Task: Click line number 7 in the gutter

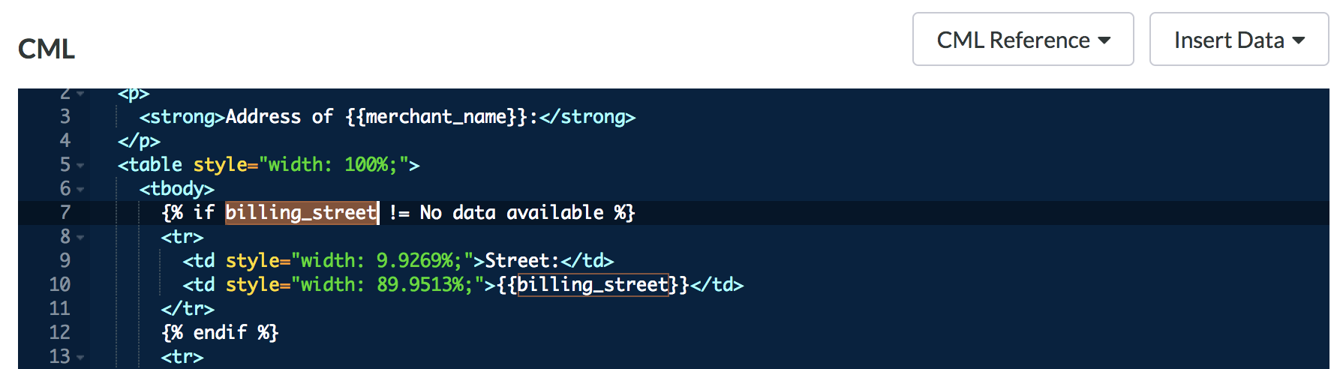Action: click(65, 213)
